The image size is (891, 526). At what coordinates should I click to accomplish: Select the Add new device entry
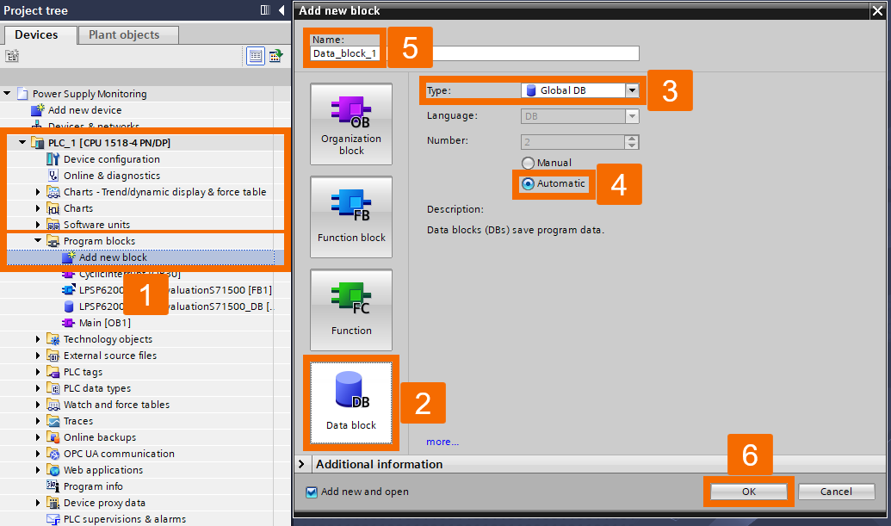[x=84, y=110]
